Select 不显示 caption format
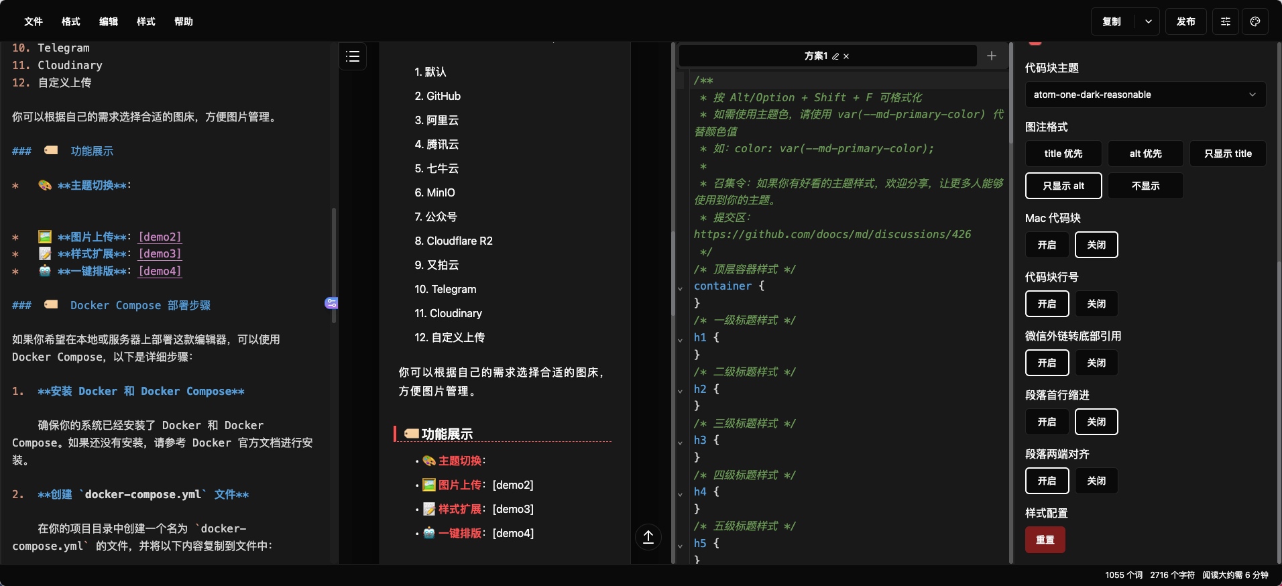1282x586 pixels. pyautogui.click(x=1145, y=186)
